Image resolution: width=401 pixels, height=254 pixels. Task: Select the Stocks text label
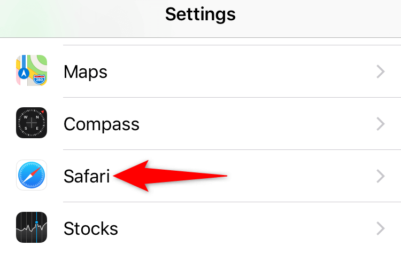(x=91, y=228)
